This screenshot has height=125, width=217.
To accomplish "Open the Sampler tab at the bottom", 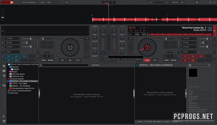I will tap(157, 121).
